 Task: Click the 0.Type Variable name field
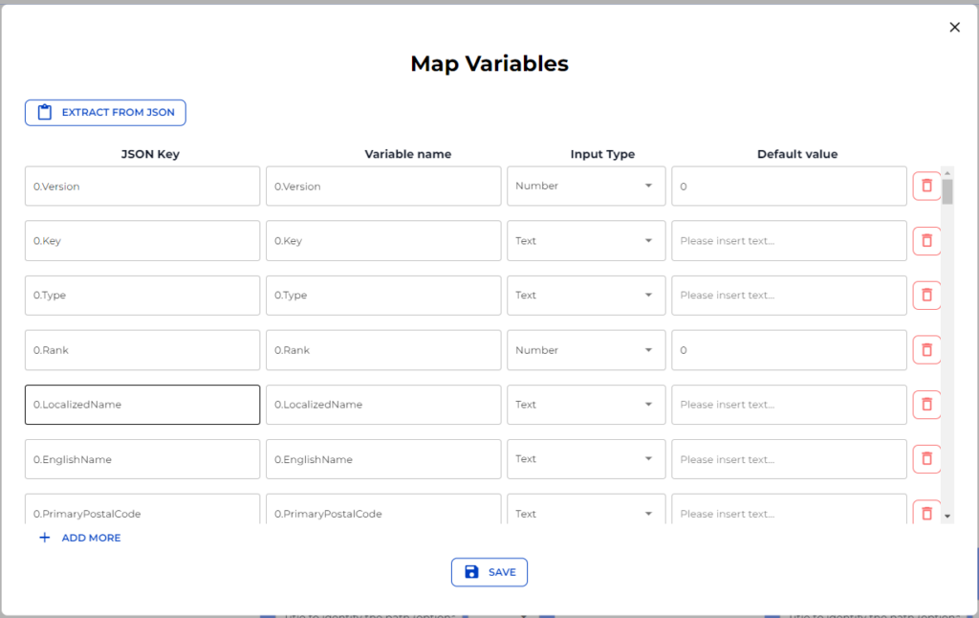[383, 296]
